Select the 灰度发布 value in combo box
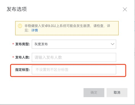This screenshot has width=135, height=105. coord(41,44)
